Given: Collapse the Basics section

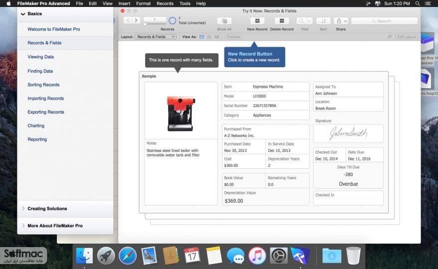Looking at the screenshot, I should 23,13.
